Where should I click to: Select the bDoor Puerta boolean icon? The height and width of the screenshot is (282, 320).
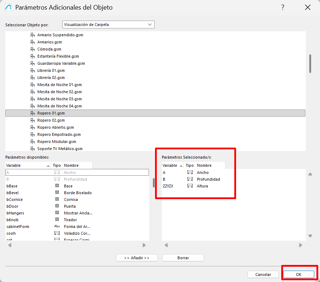(x=57, y=206)
